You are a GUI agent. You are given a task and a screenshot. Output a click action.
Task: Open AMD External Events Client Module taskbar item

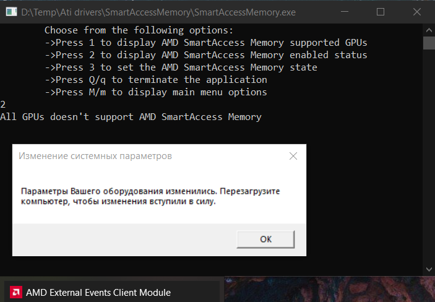click(x=98, y=292)
